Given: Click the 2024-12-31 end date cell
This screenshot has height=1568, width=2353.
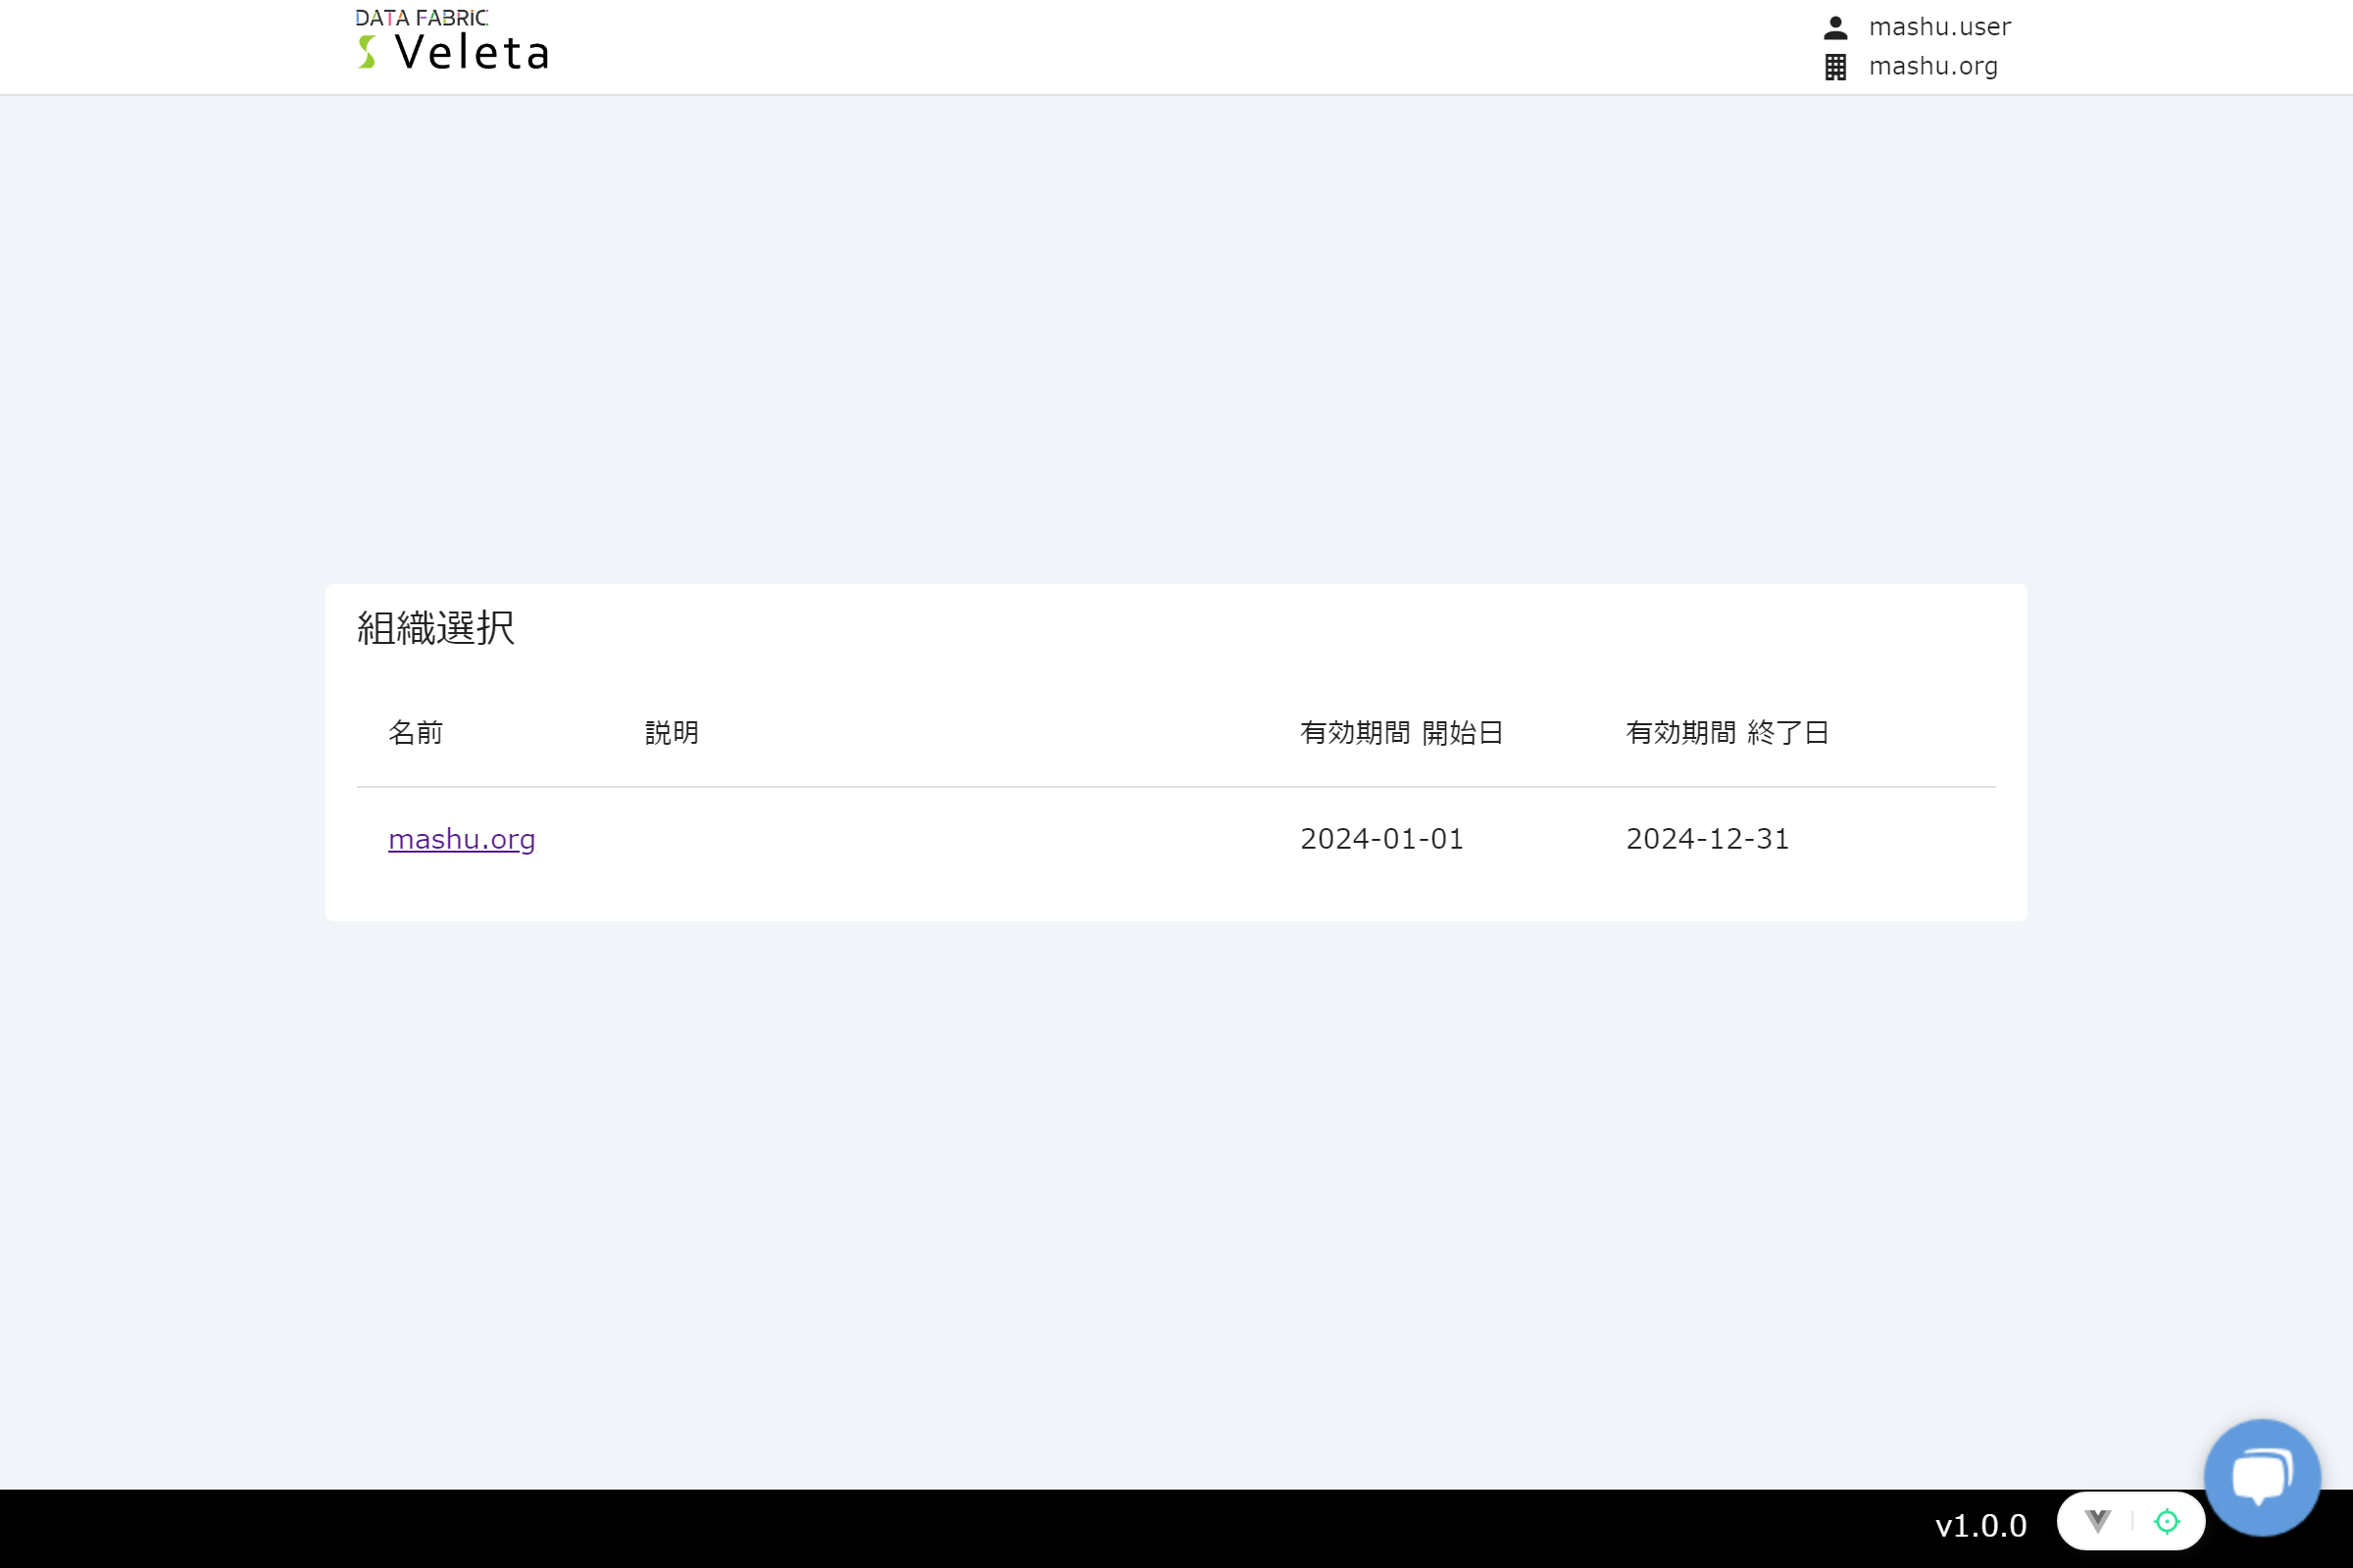Looking at the screenshot, I should (1707, 839).
